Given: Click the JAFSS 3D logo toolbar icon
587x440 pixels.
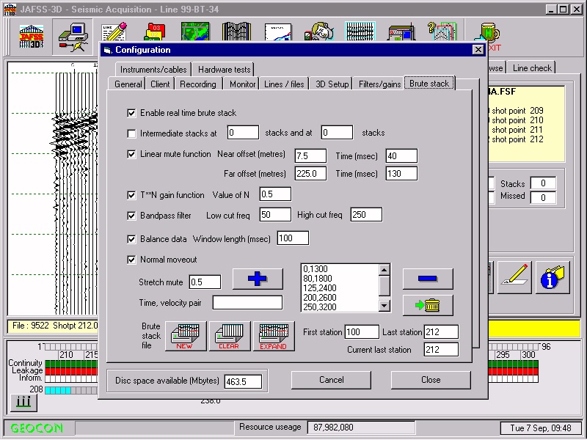Looking at the screenshot, I should pyautogui.click(x=32, y=36).
